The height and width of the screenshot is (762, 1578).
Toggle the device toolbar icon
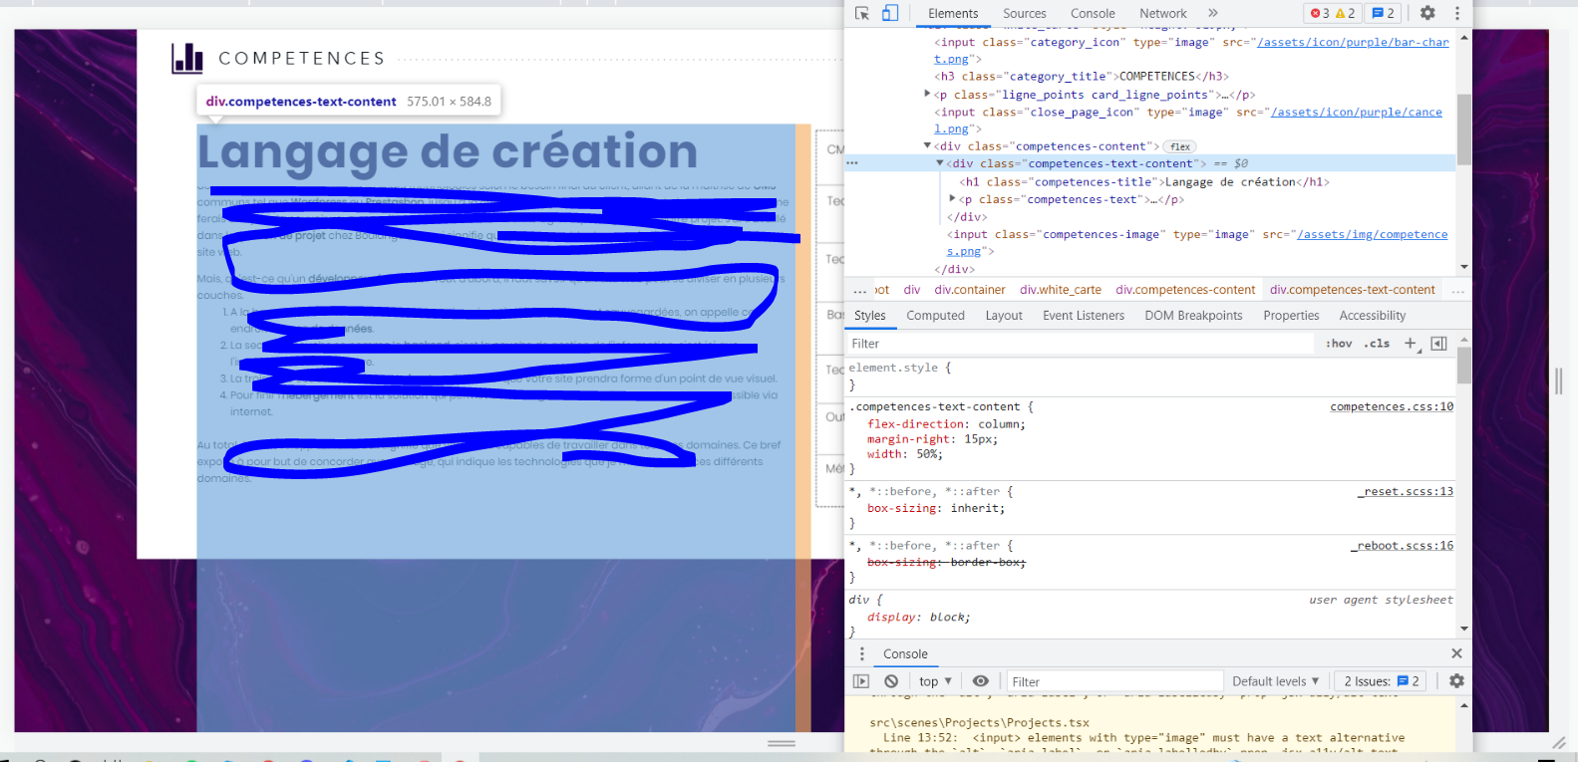pos(890,13)
